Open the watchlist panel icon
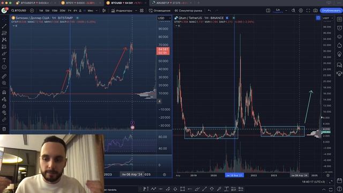The image size is (343, 193). point(339,19)
